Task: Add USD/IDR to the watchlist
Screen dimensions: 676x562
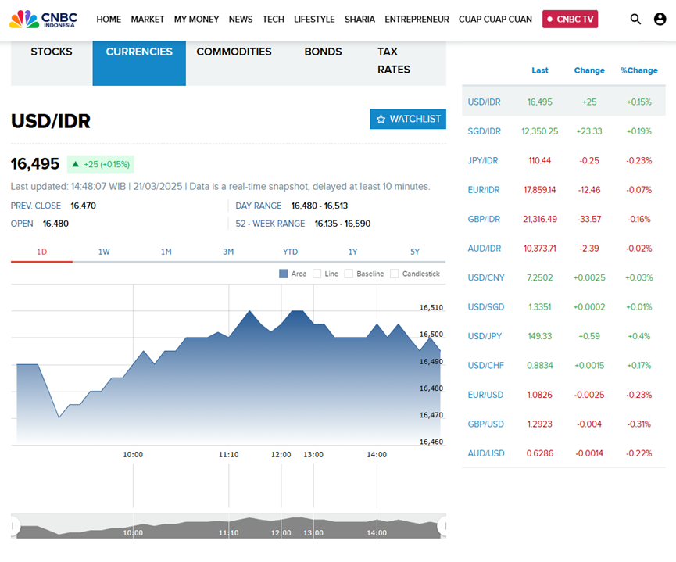Action: 408,119
